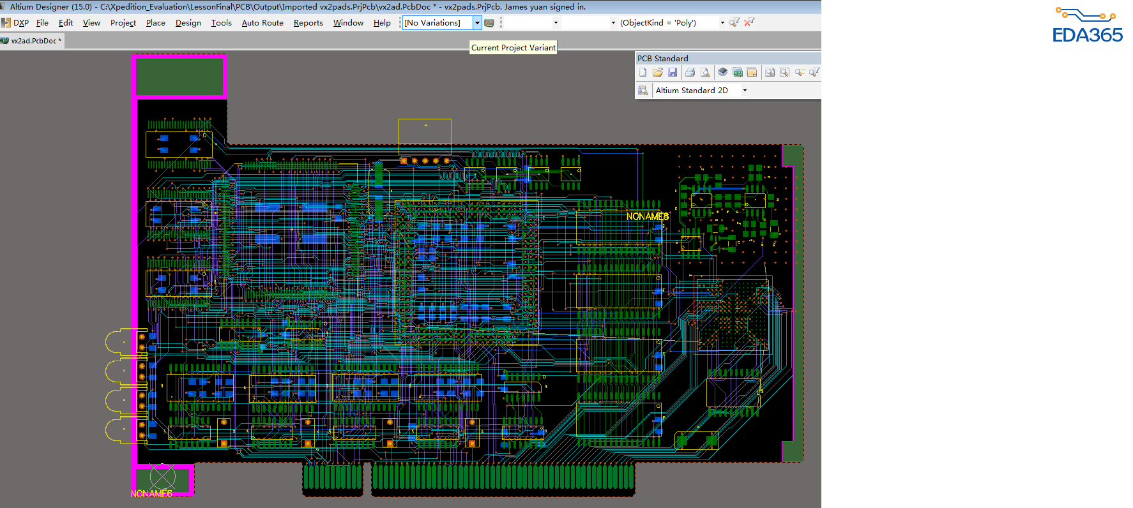The image size is (1133, 508).
Task: Click the NONAME8 designator on the board
Action: coord(647,216)
